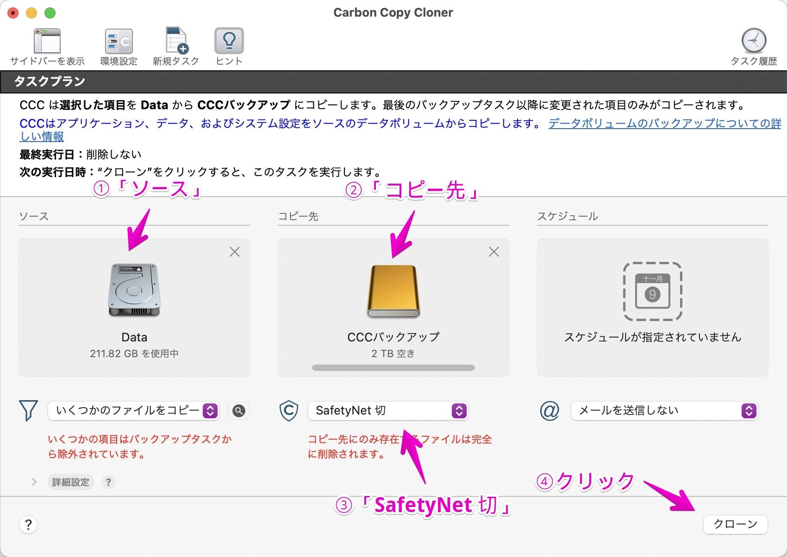Open help next to 詳細設定
Screen dimensions: 787x557
[x=108, y=482]
